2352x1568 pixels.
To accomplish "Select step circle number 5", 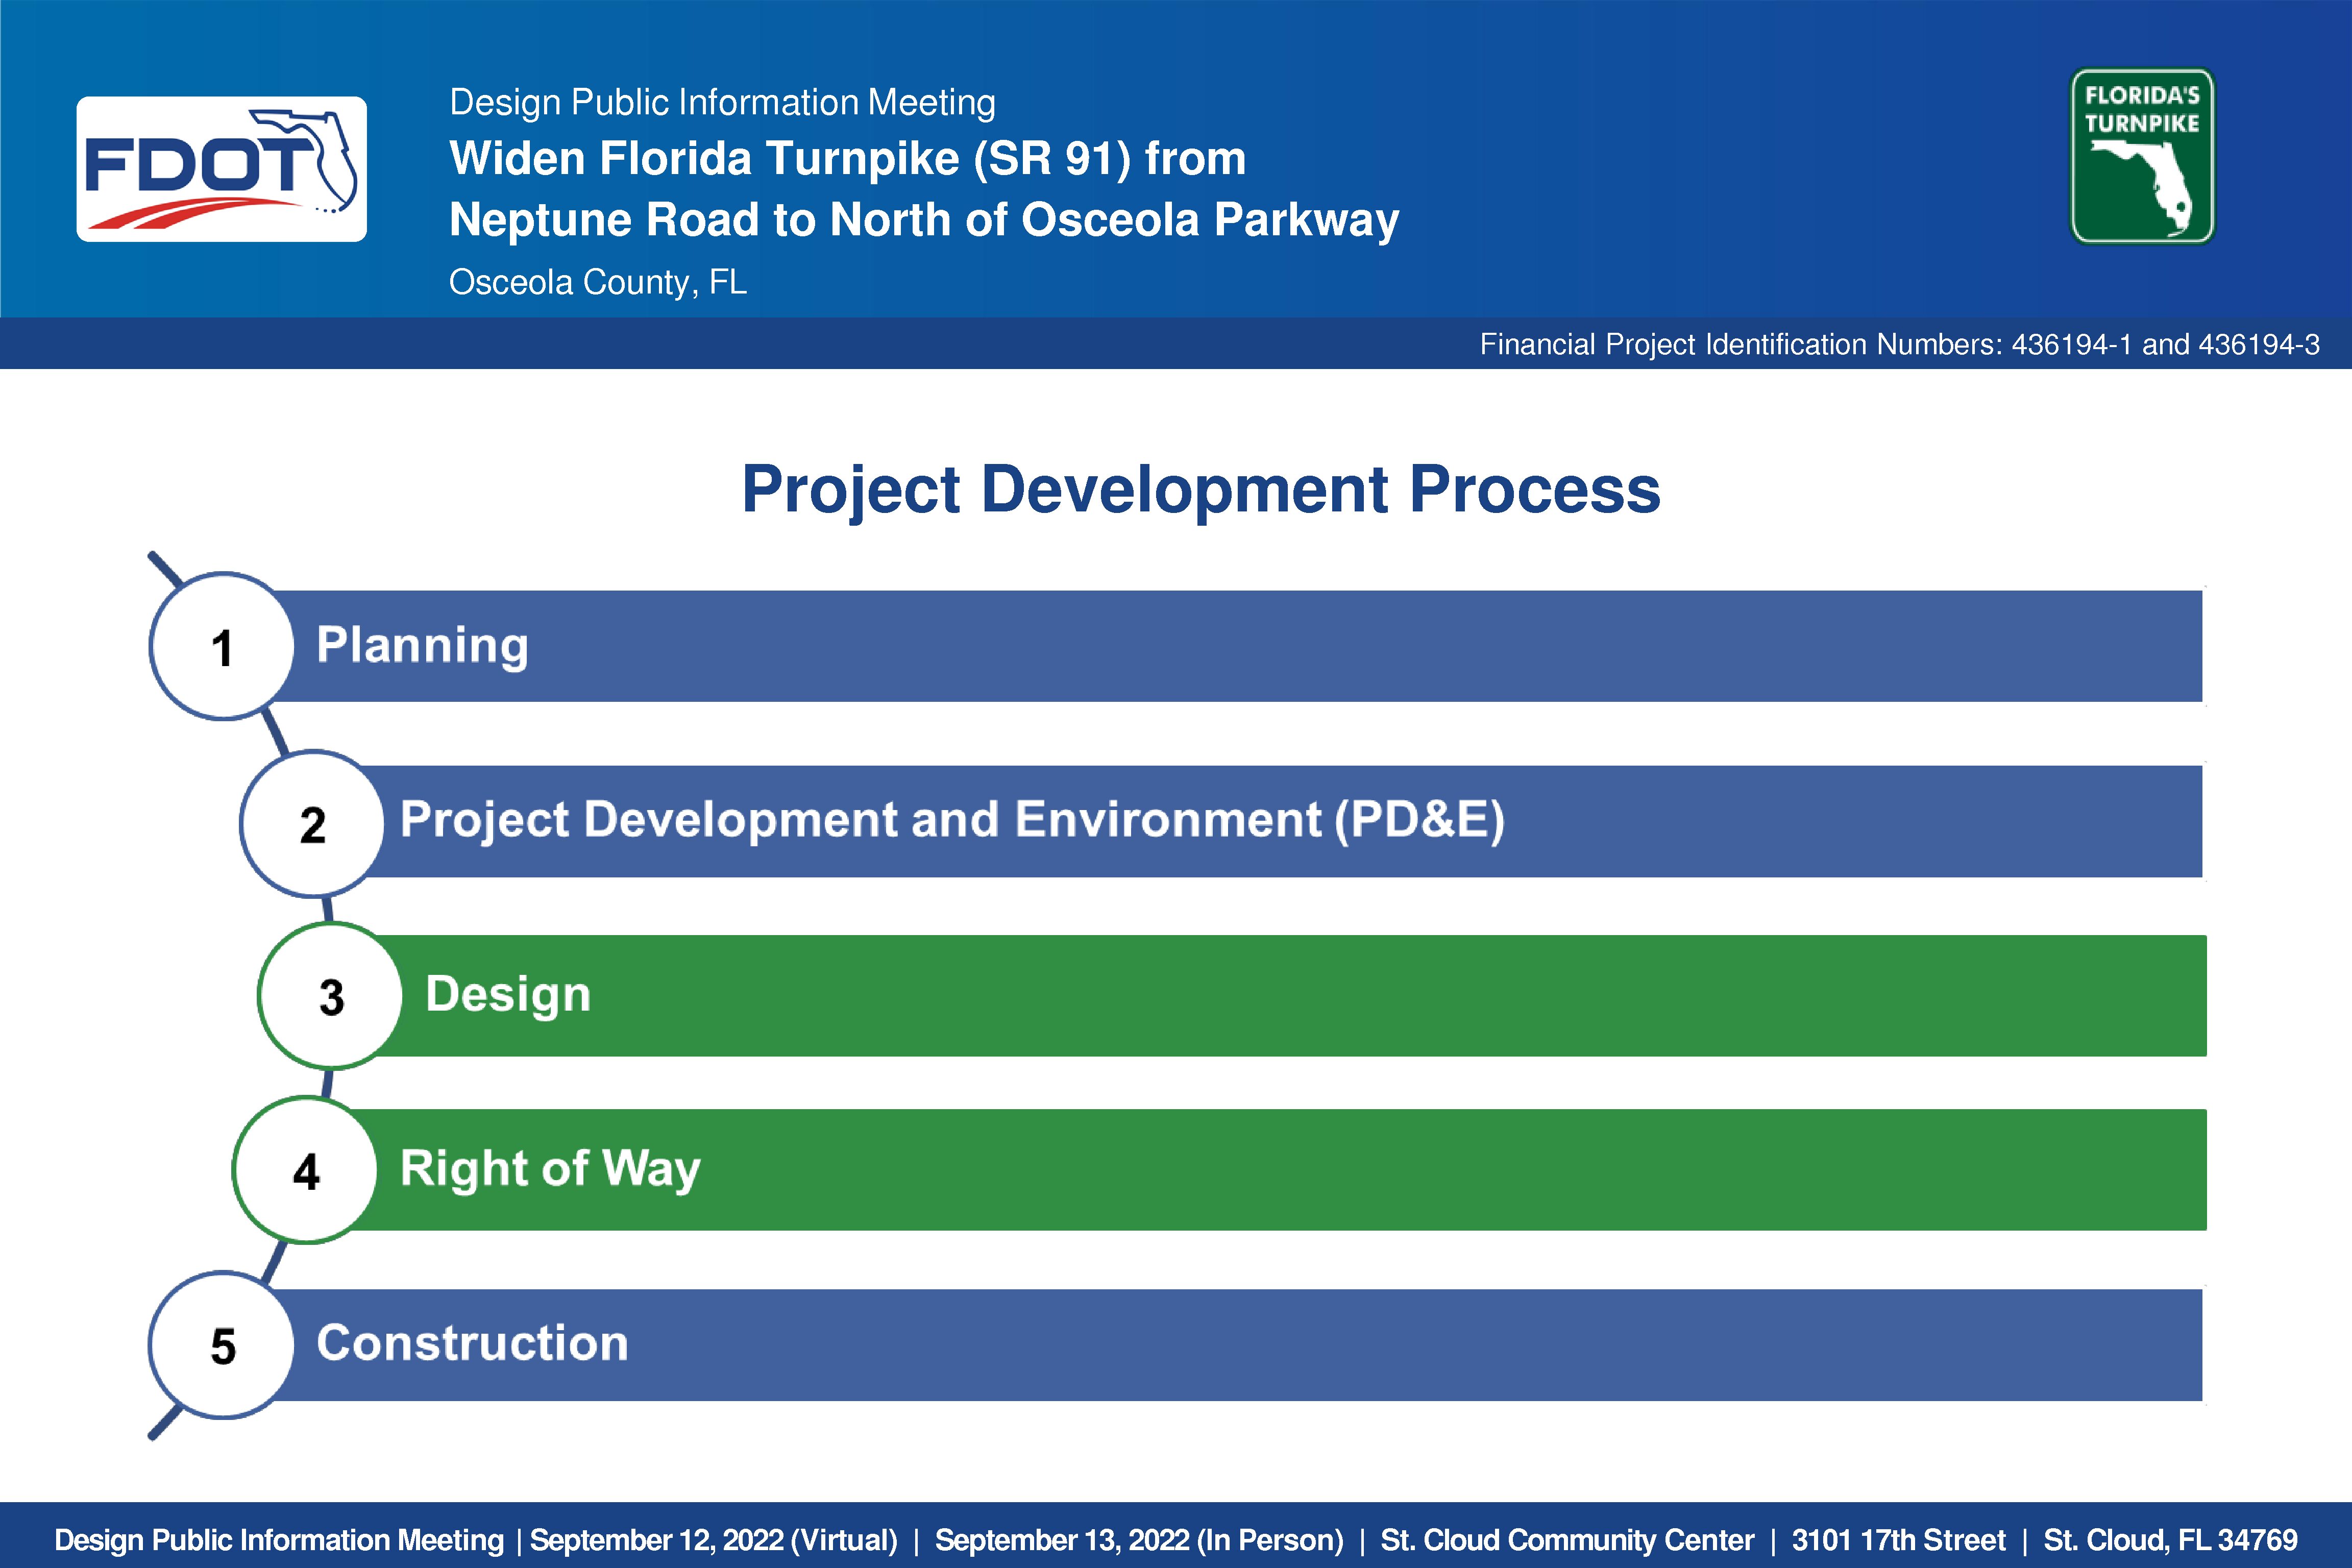I will [x=222, y=1345].
